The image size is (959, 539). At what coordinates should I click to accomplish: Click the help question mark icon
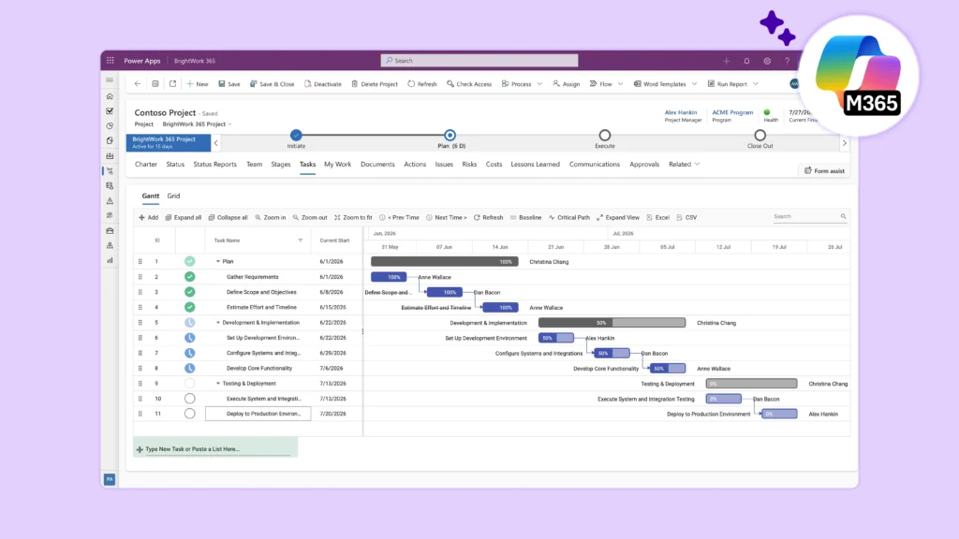pyautogui.click(x=787, y=61)
